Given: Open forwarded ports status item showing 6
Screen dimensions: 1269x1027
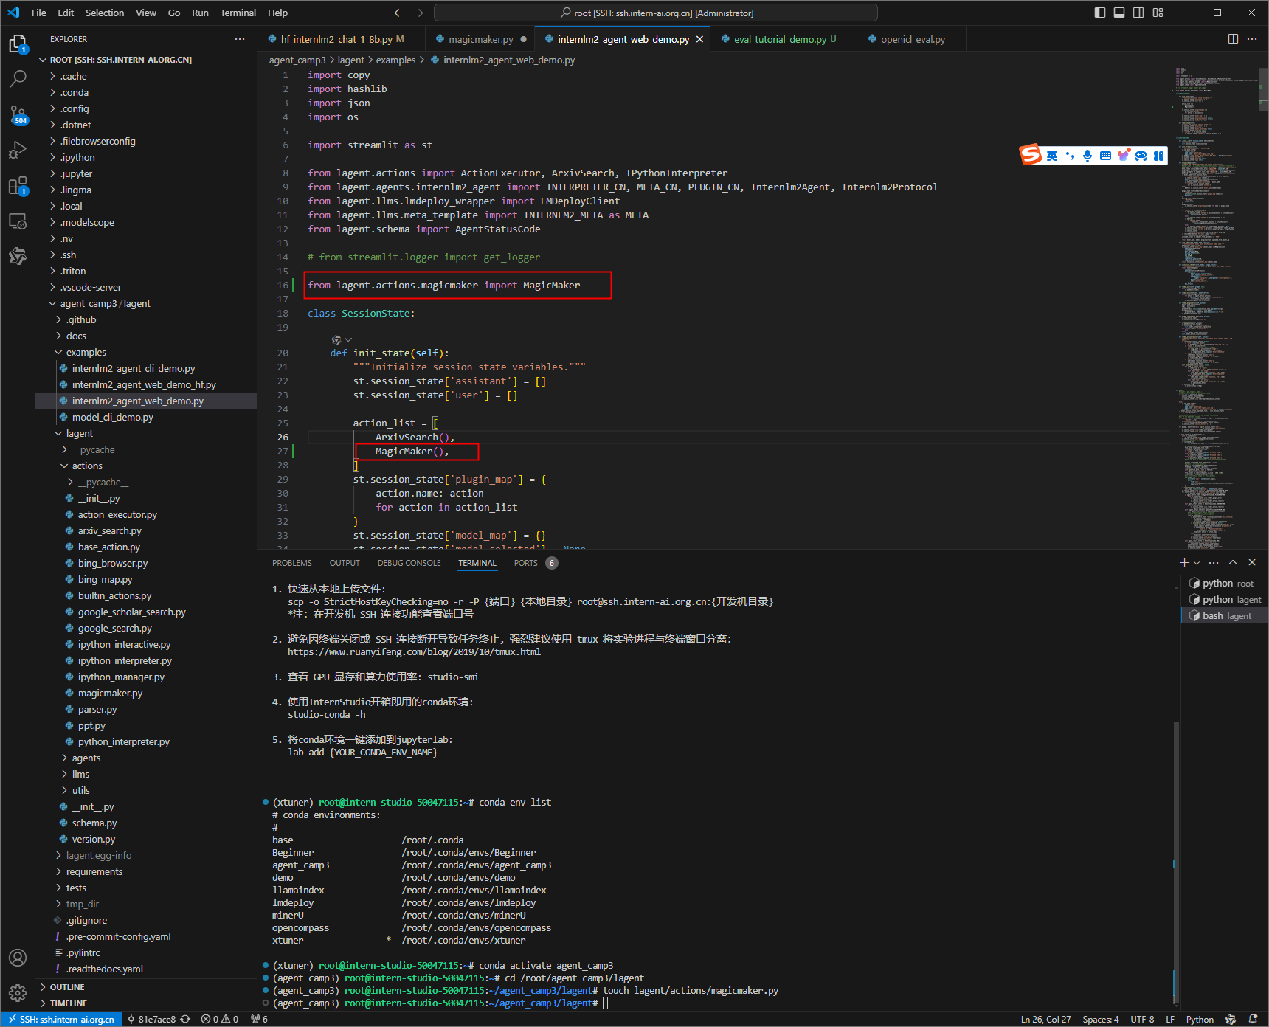Looking at the screenshot, I should (x=259, y=1019).
